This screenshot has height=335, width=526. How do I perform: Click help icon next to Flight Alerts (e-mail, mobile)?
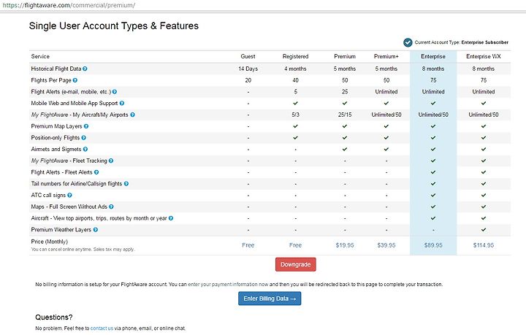[x=115, y=92]
